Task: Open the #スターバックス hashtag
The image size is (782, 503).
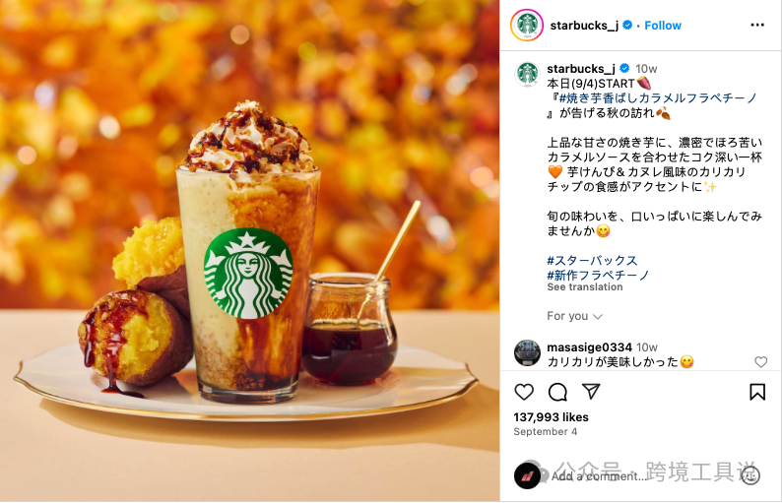Action: [x=592, y=260]
